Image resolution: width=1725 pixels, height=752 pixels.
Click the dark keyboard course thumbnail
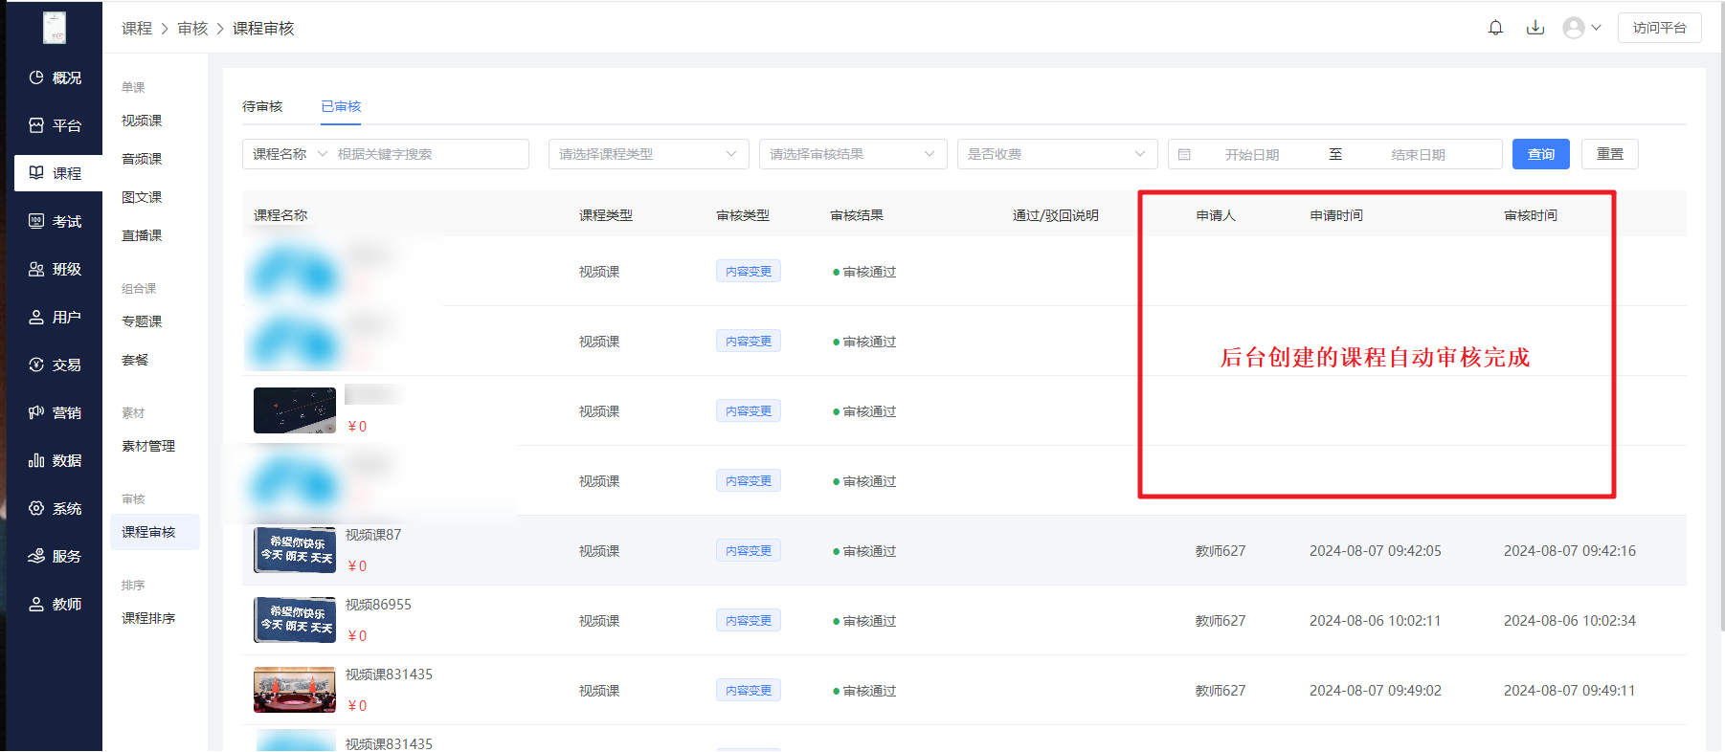pos(295,410)
